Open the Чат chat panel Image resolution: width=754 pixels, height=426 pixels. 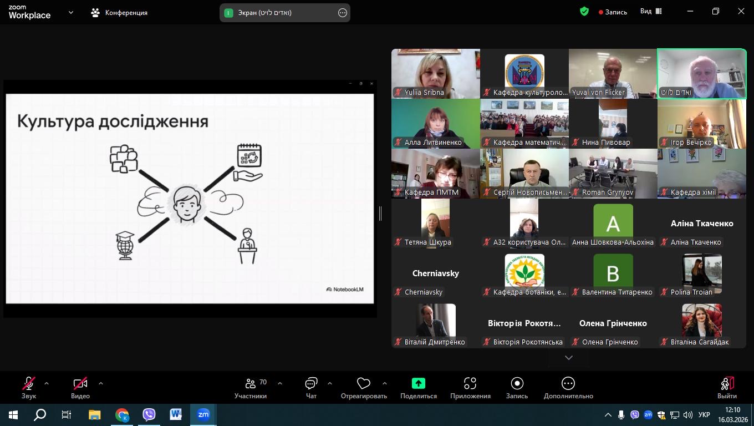click(x=311, y=387)
